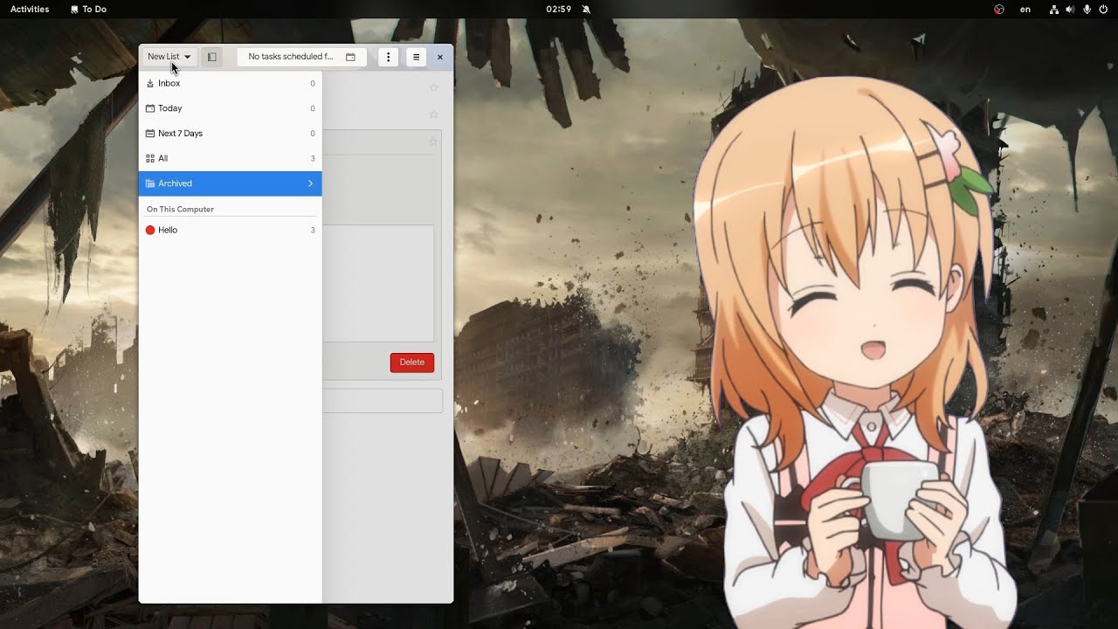Toggle the sidebar panel icon button

[x=211, y=57]
